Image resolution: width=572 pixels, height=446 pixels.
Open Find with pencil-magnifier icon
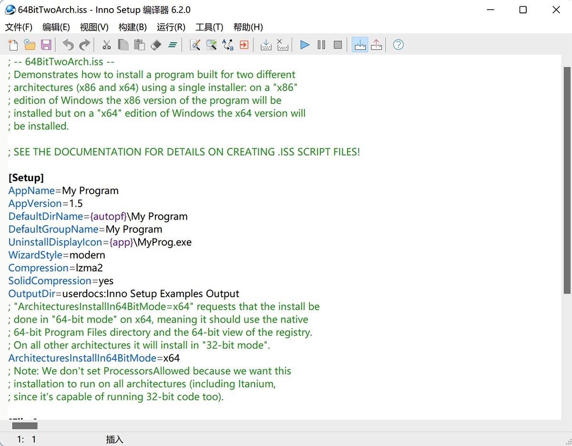pos(194,45)
